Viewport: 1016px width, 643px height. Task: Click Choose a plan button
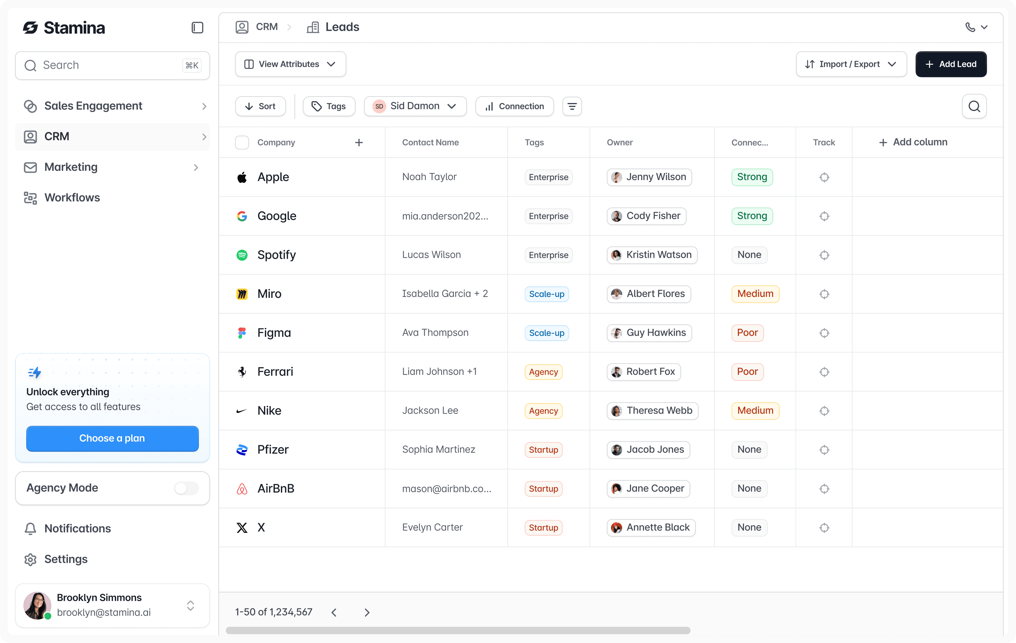click(112, 438)
